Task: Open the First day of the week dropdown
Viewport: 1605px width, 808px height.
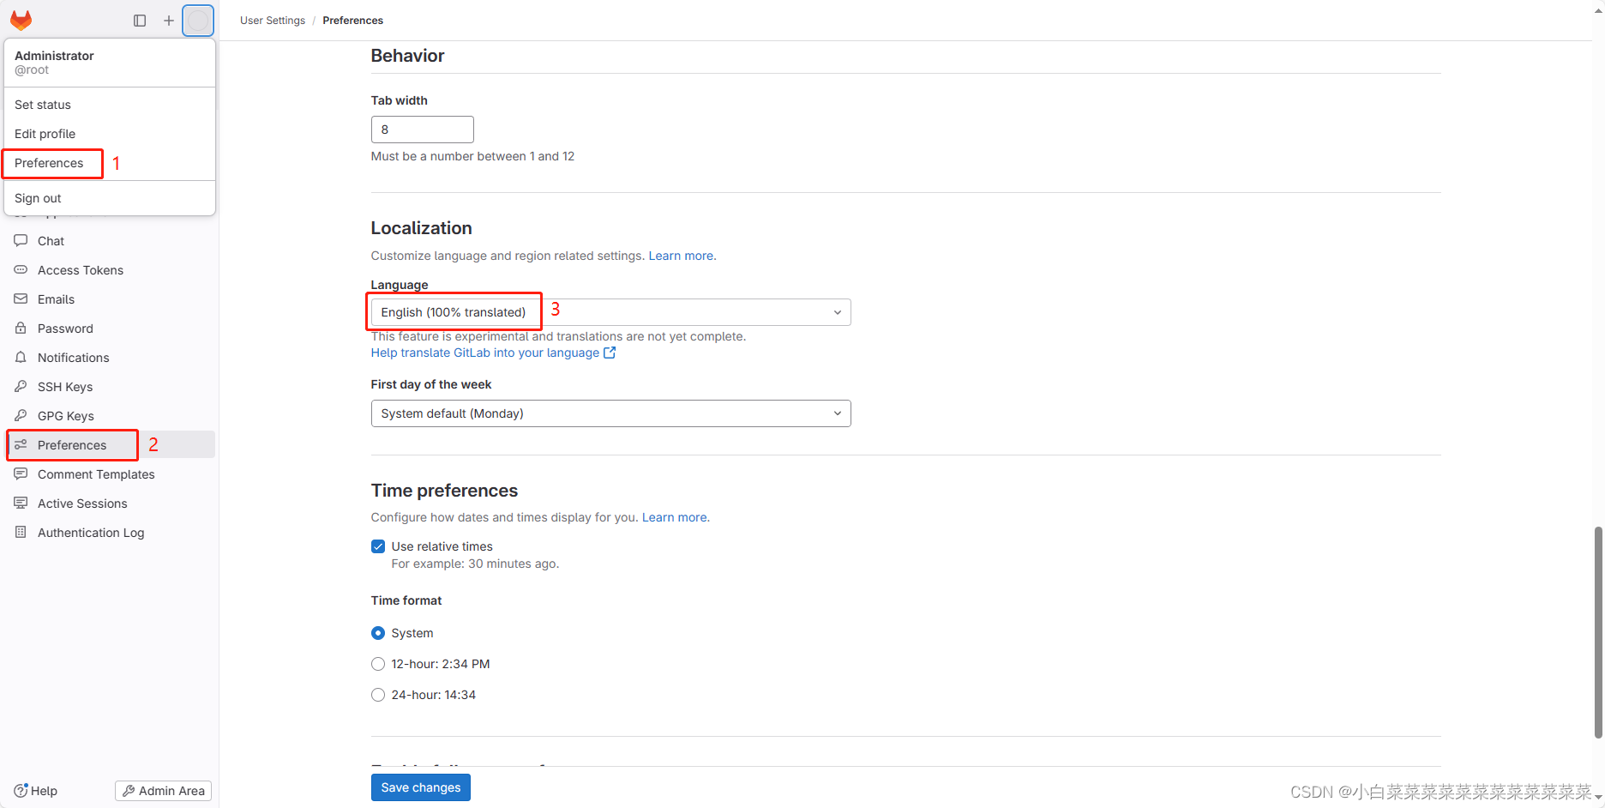Action: pos(610,413)
